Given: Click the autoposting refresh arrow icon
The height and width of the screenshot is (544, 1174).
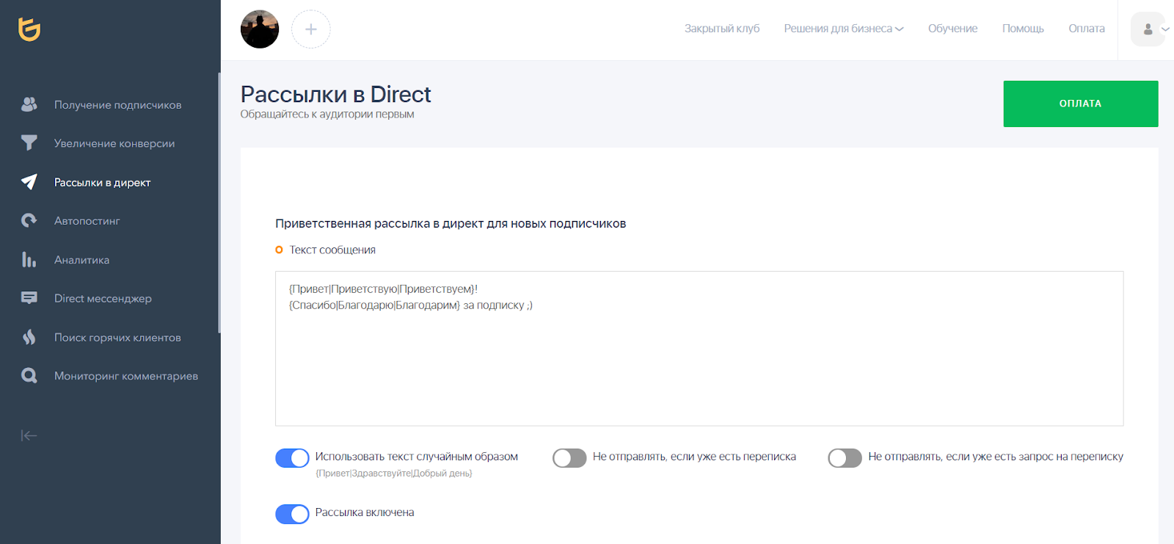Looking at the screenshot, I should tap(29, 220).
